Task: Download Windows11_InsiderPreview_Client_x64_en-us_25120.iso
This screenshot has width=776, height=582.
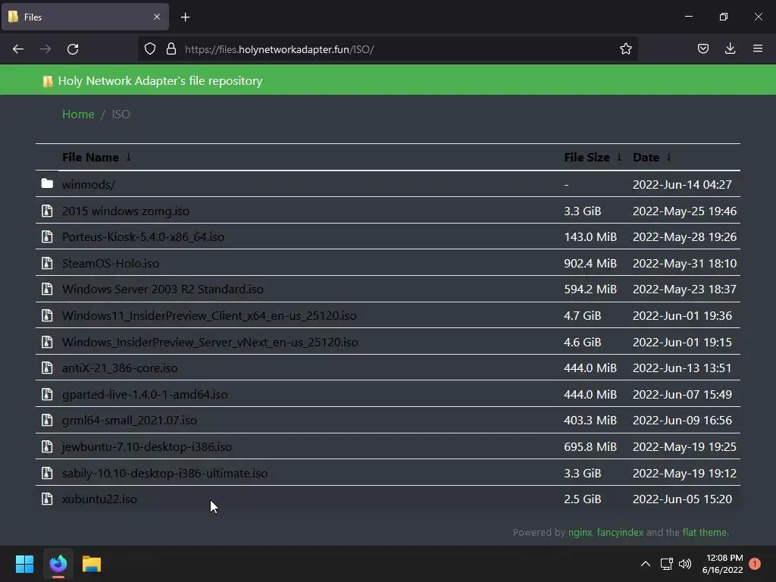Action: pyautogui.click(x=209, y=316)
